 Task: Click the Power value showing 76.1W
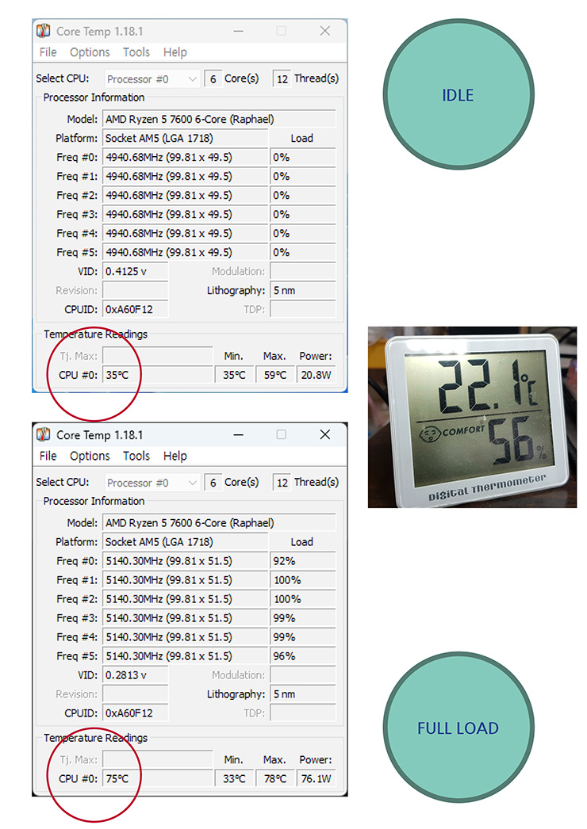[x=316, y=778]
